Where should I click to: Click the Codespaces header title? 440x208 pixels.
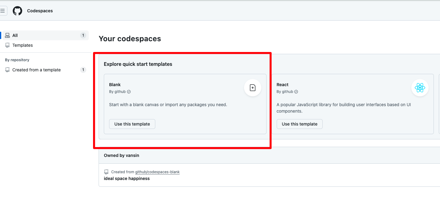(40, 11)
